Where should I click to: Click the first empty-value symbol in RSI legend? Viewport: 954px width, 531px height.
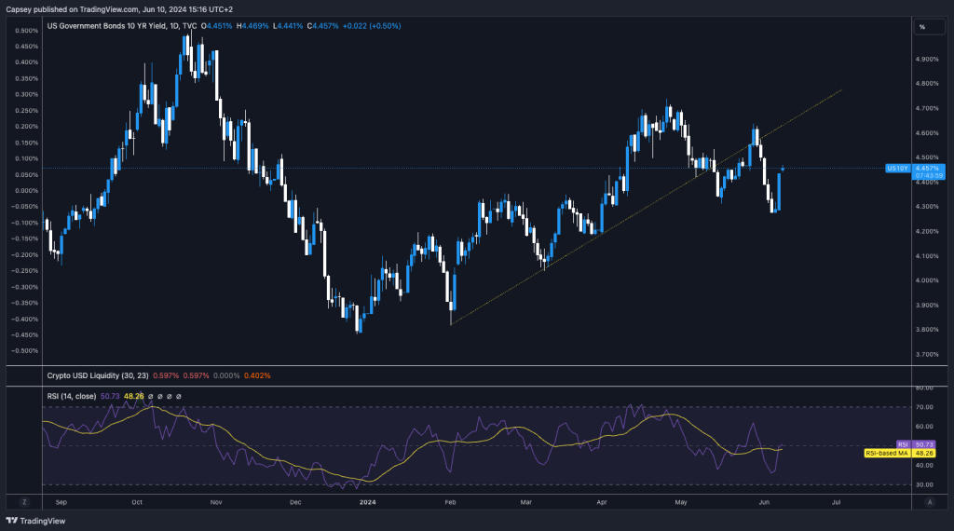tap(152, 396)
